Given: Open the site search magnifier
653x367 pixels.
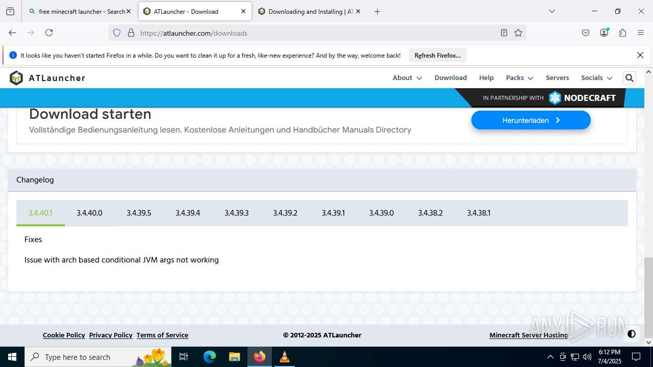Looking at the screenshot, I should 630,78.
